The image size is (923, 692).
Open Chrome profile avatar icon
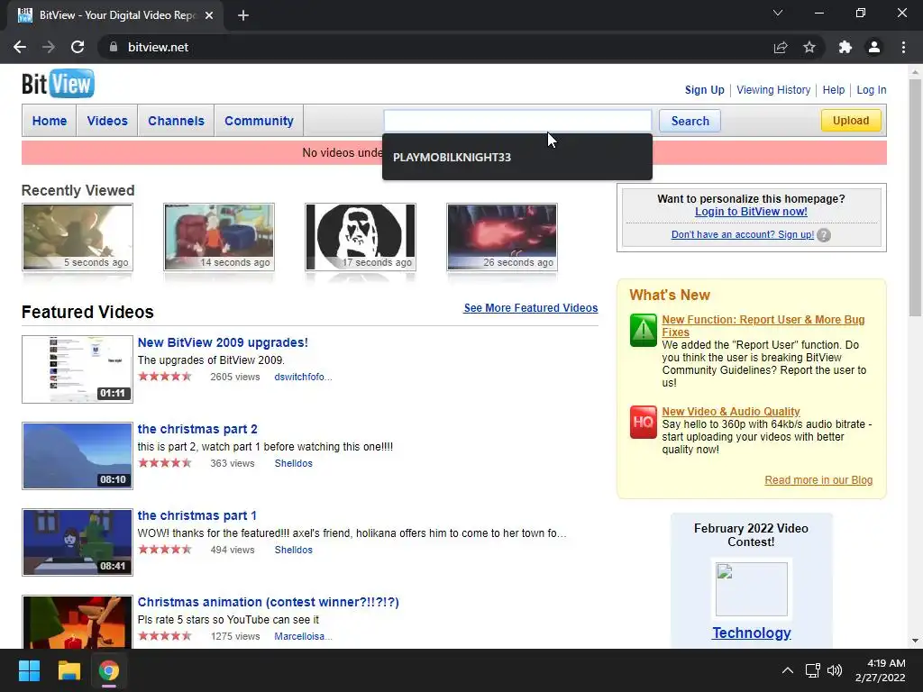click(x=874, y=47)
